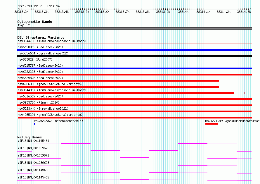Click the gray 19q13.2 cytogenetic band bar

tap(134, 28)
